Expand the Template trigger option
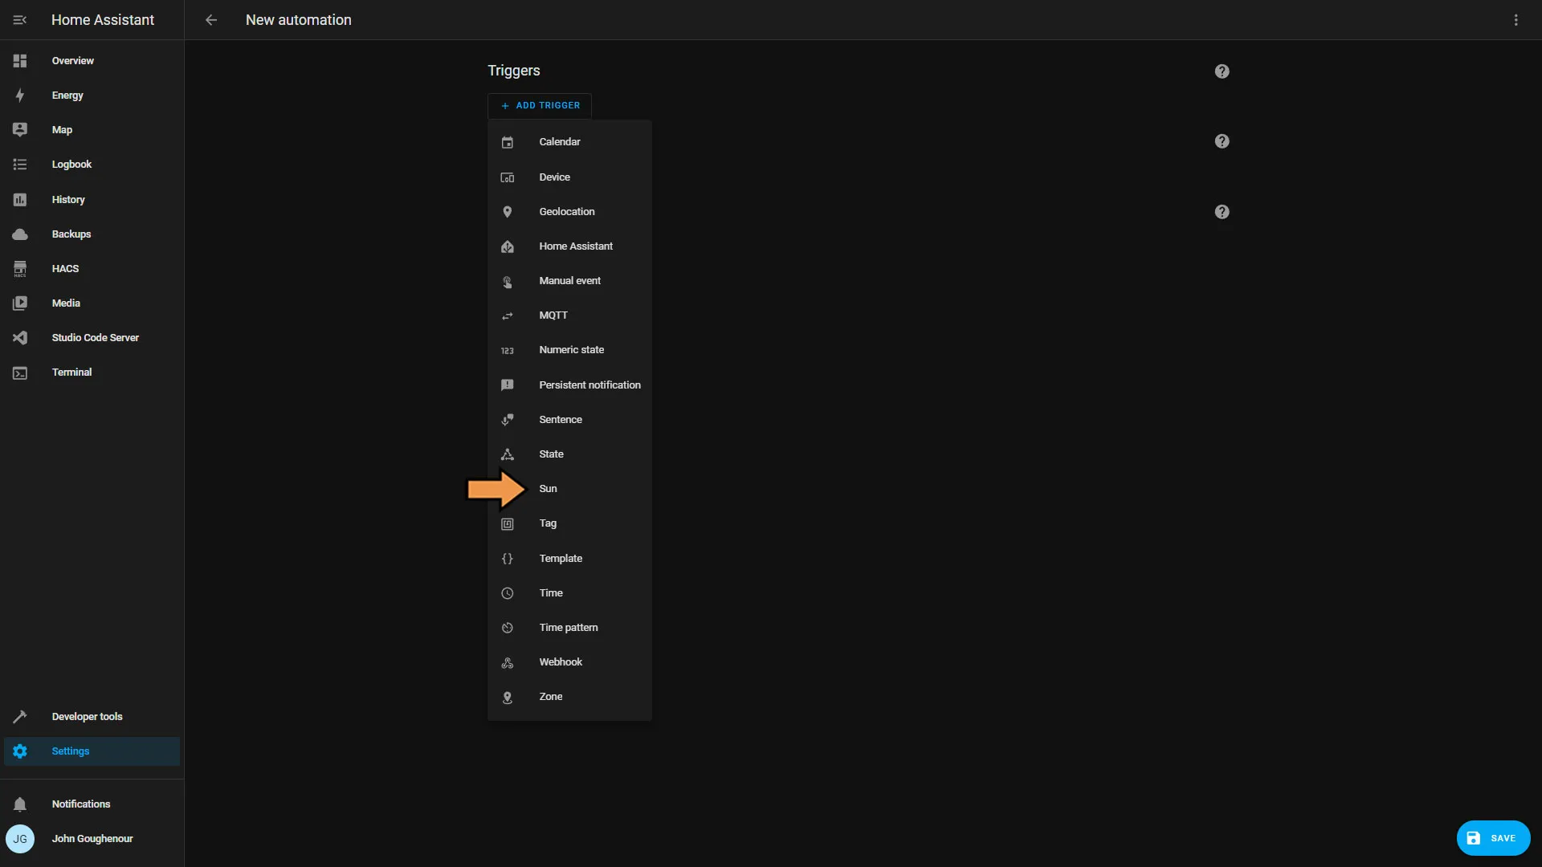The height and width of the screenshot is (867, 1542). click(x=561, y=558)
